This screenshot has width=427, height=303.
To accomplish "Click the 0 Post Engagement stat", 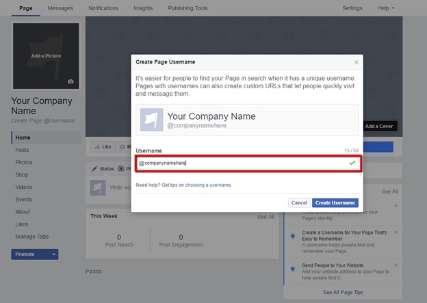I will coord(181,241).
